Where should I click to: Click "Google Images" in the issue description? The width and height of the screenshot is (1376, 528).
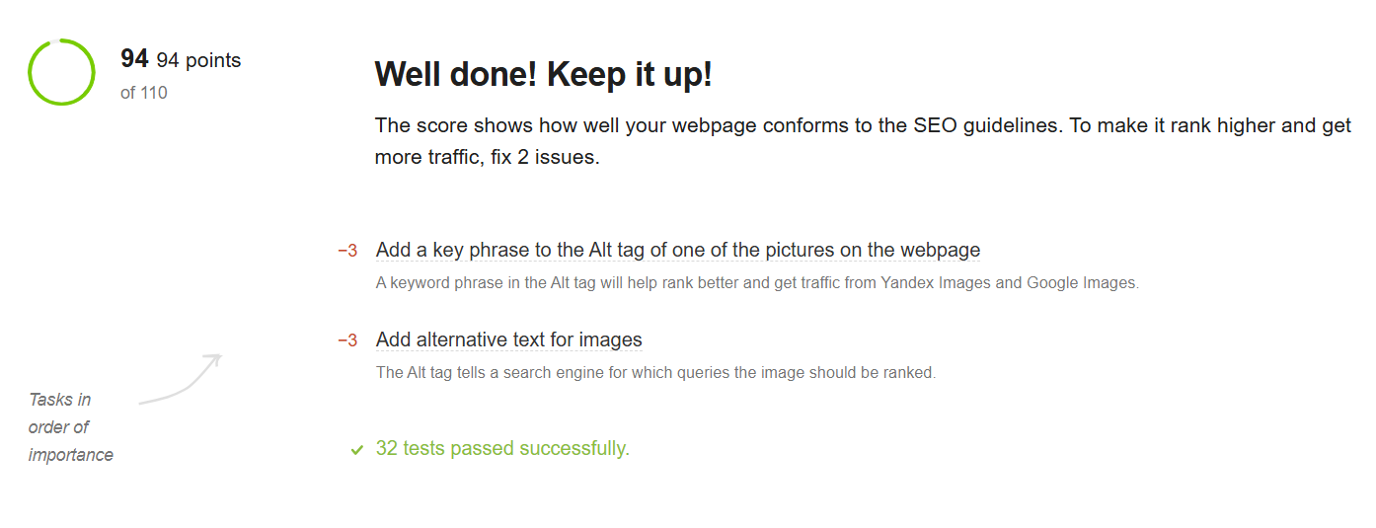(1082, 283)
